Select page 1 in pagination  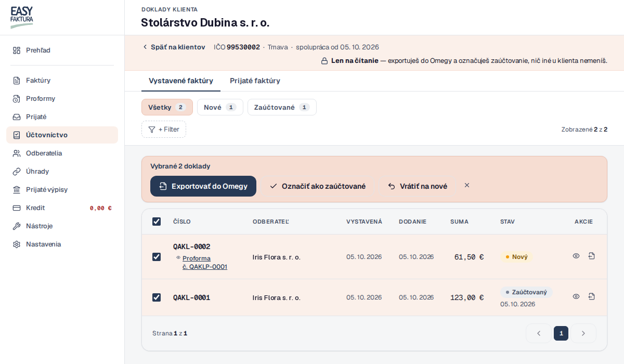[x=561, y=333]
